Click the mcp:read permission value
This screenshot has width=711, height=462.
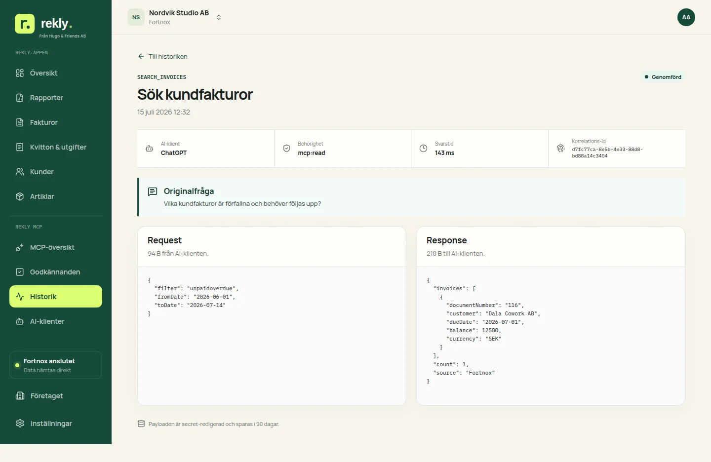[x=312, y=153]
